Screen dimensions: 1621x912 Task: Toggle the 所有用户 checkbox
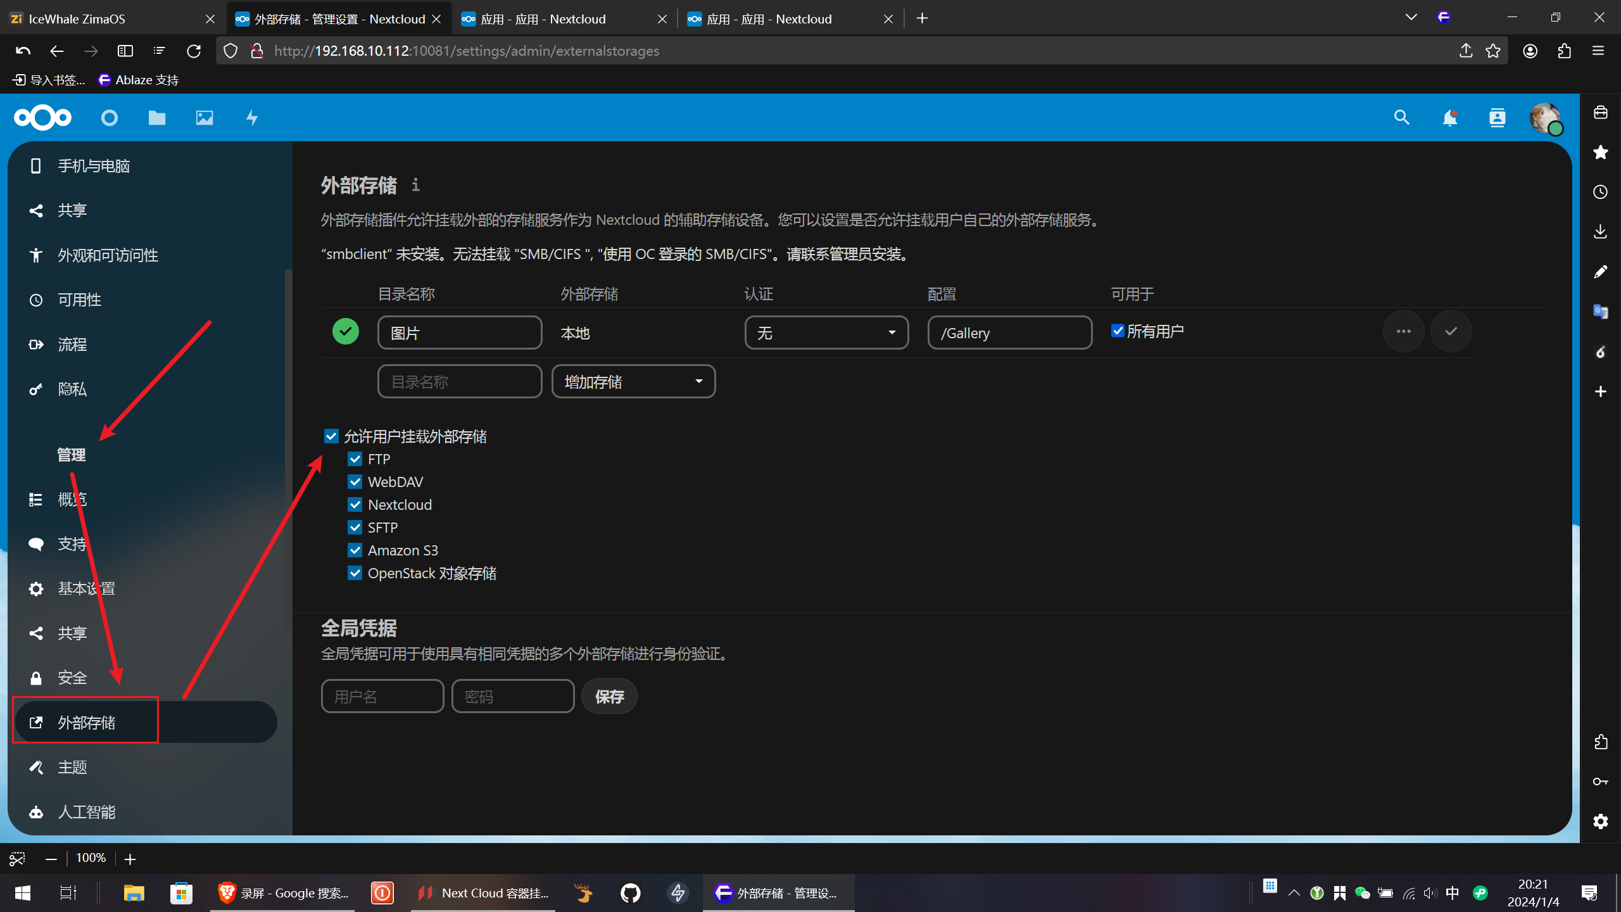1118,331
